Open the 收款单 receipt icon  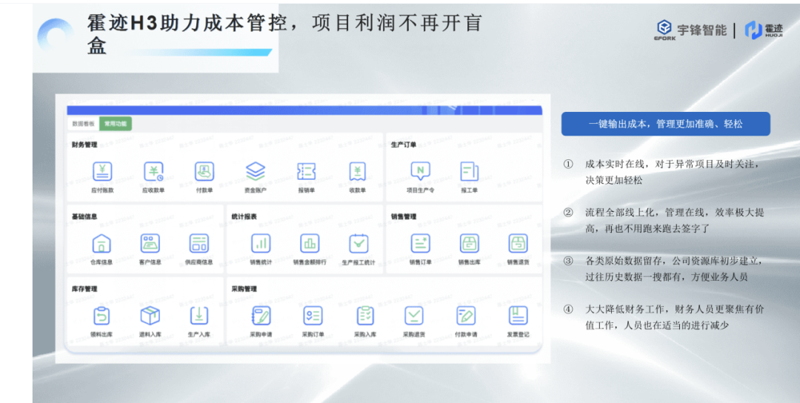click(357, 171)
